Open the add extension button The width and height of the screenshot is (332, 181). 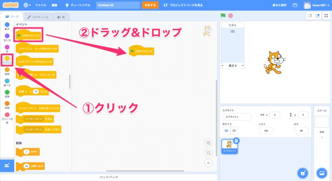(7, 165)
